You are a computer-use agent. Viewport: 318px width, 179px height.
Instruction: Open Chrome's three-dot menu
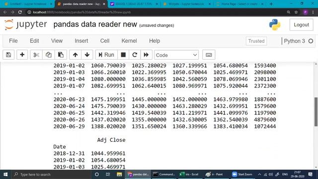click(313, 12)
